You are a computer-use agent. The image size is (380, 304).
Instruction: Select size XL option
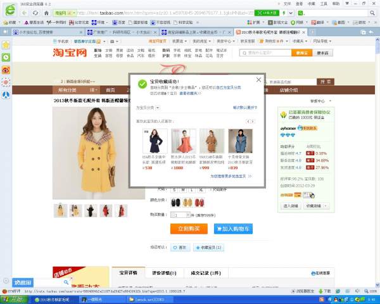point(201,189)
